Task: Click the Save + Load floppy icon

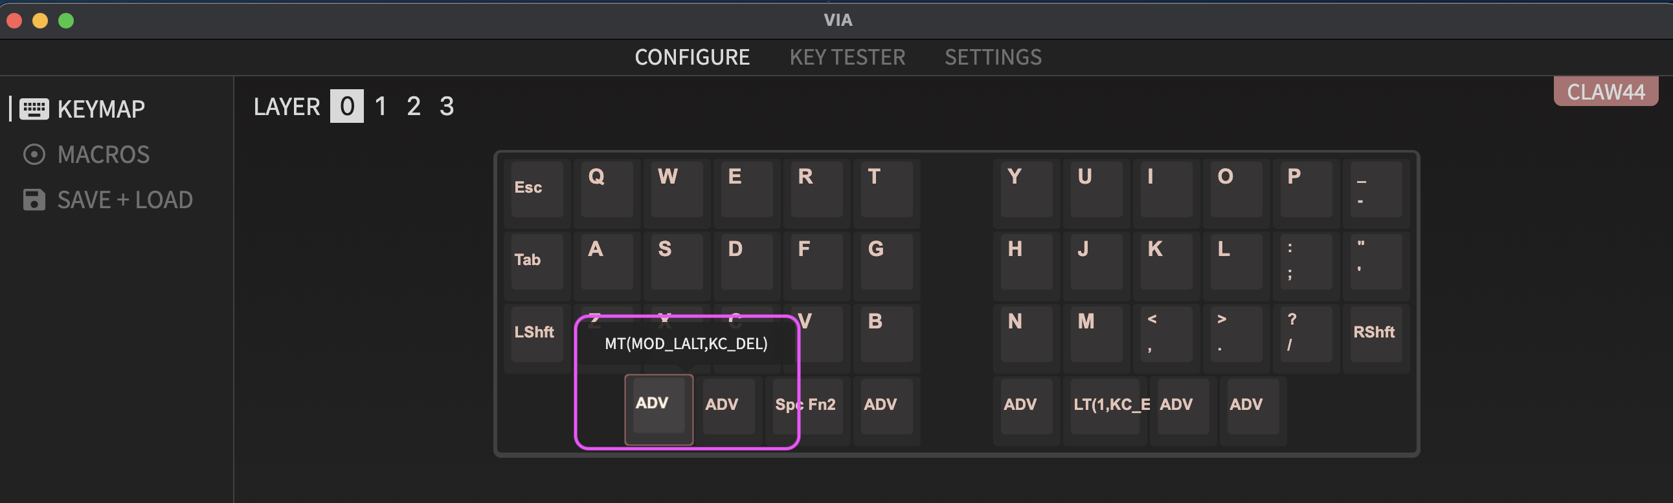Action: [34, 200]
